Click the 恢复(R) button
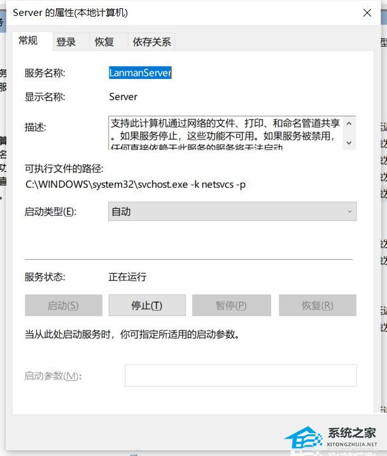The width and height of the screenshot is (387, 456). [x=317, y=306]
